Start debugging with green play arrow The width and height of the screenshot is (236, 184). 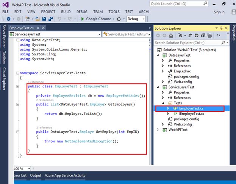click(x=83, y=19)
